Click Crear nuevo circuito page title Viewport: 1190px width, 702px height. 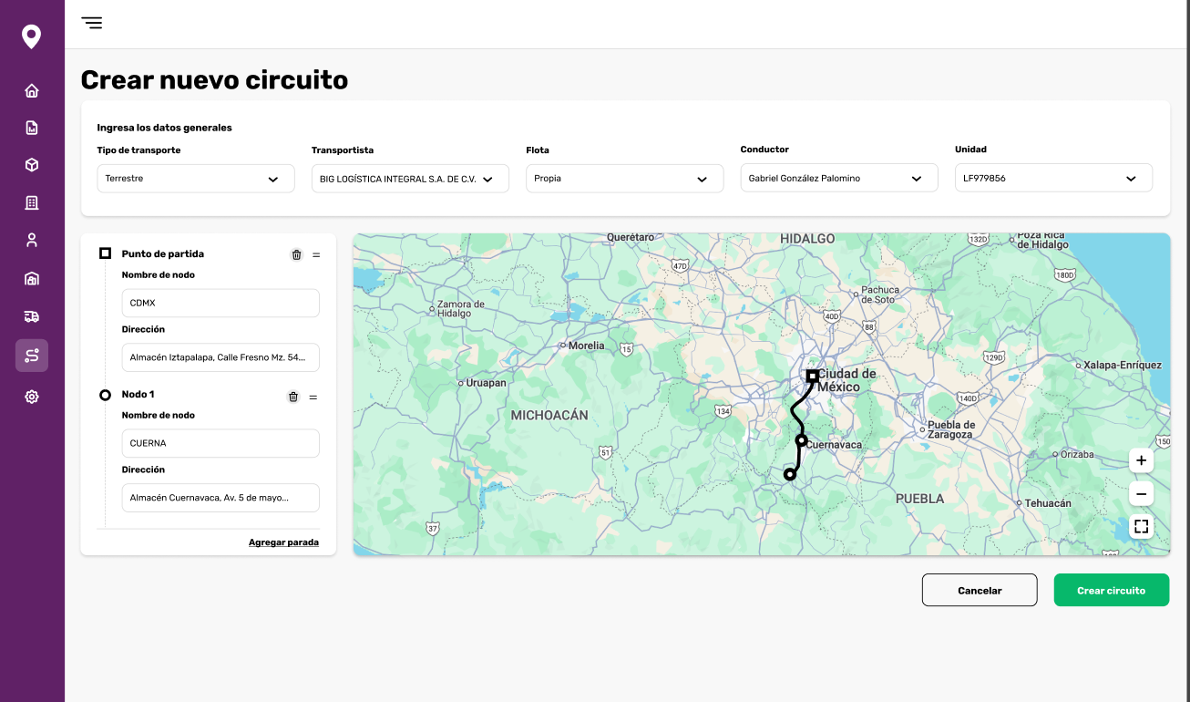[x=214, y=80]
